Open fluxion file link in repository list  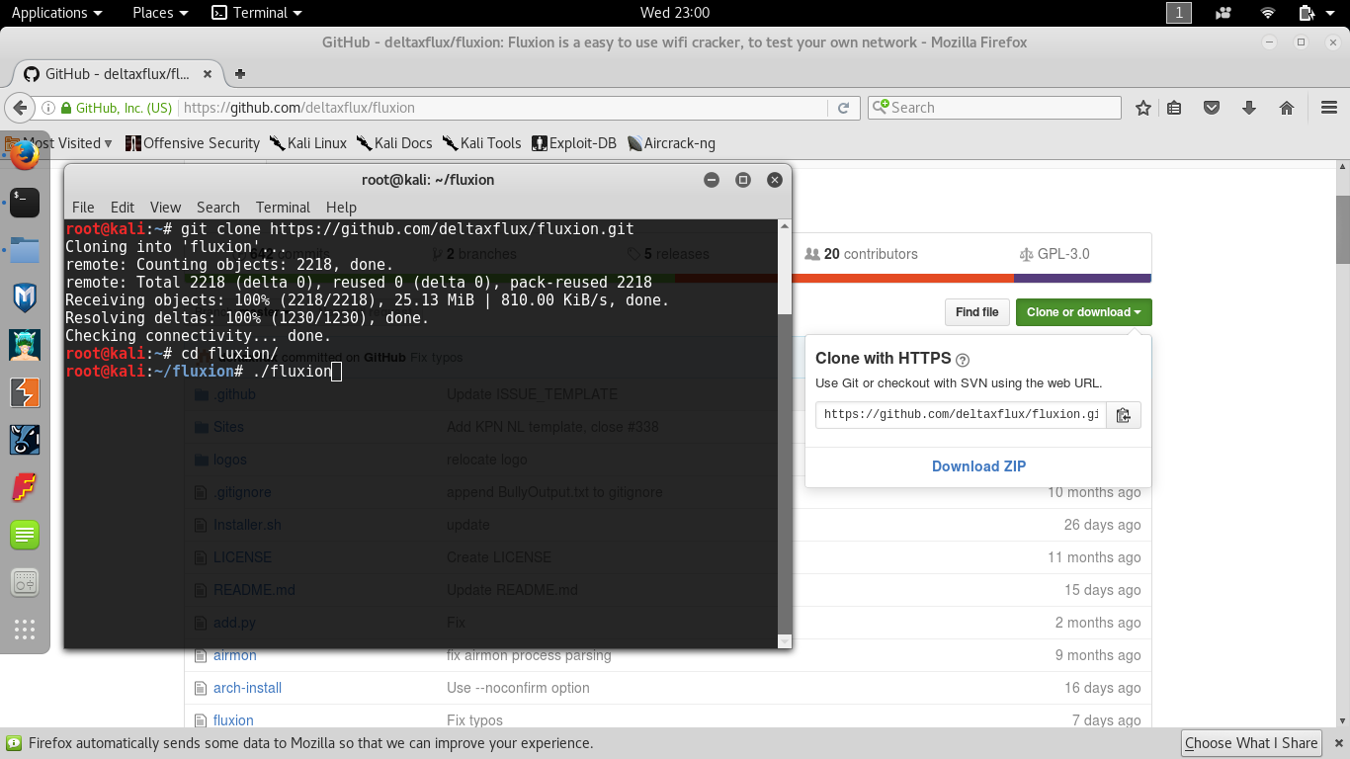[x=233, y=720]
